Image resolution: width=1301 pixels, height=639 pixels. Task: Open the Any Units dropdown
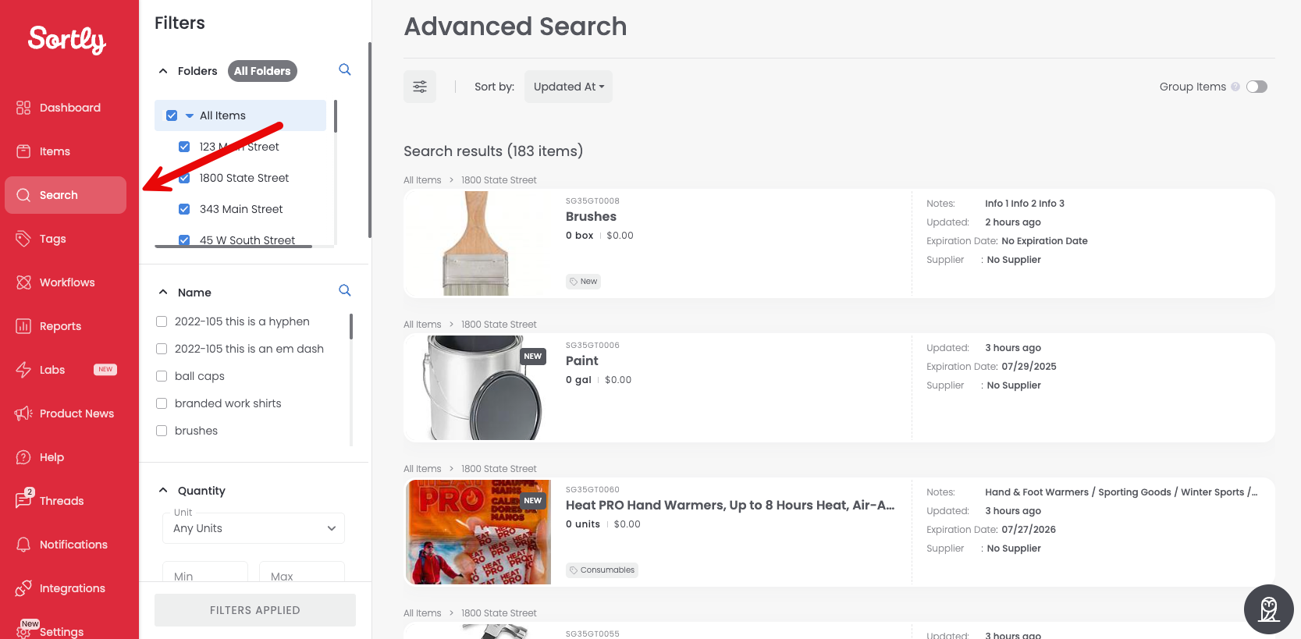pyautogui.click(x=254, y=528)
